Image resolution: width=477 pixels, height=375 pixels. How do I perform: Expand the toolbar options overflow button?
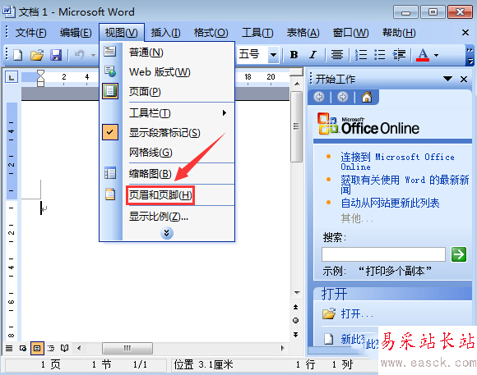coord(470,55)
